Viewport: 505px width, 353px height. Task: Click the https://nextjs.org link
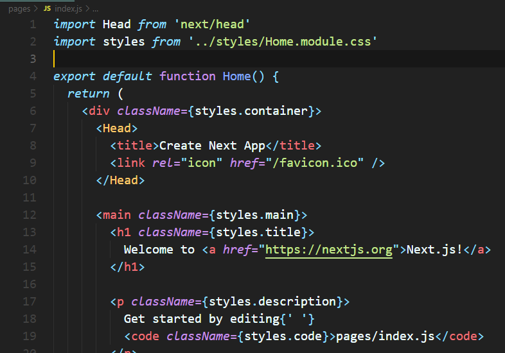pos(329,250)
